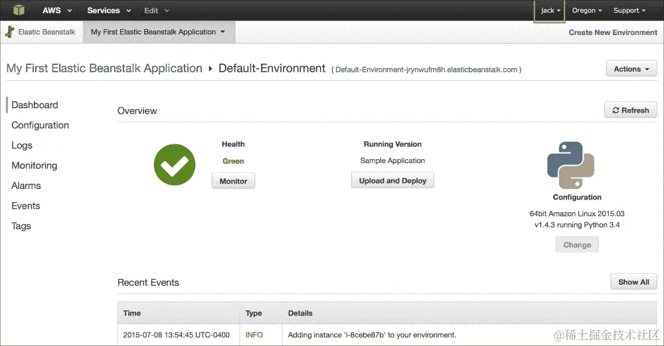Viewport: 664px width, 346px height.
Task: Open the Actions dropdown button
Action: 631,68
